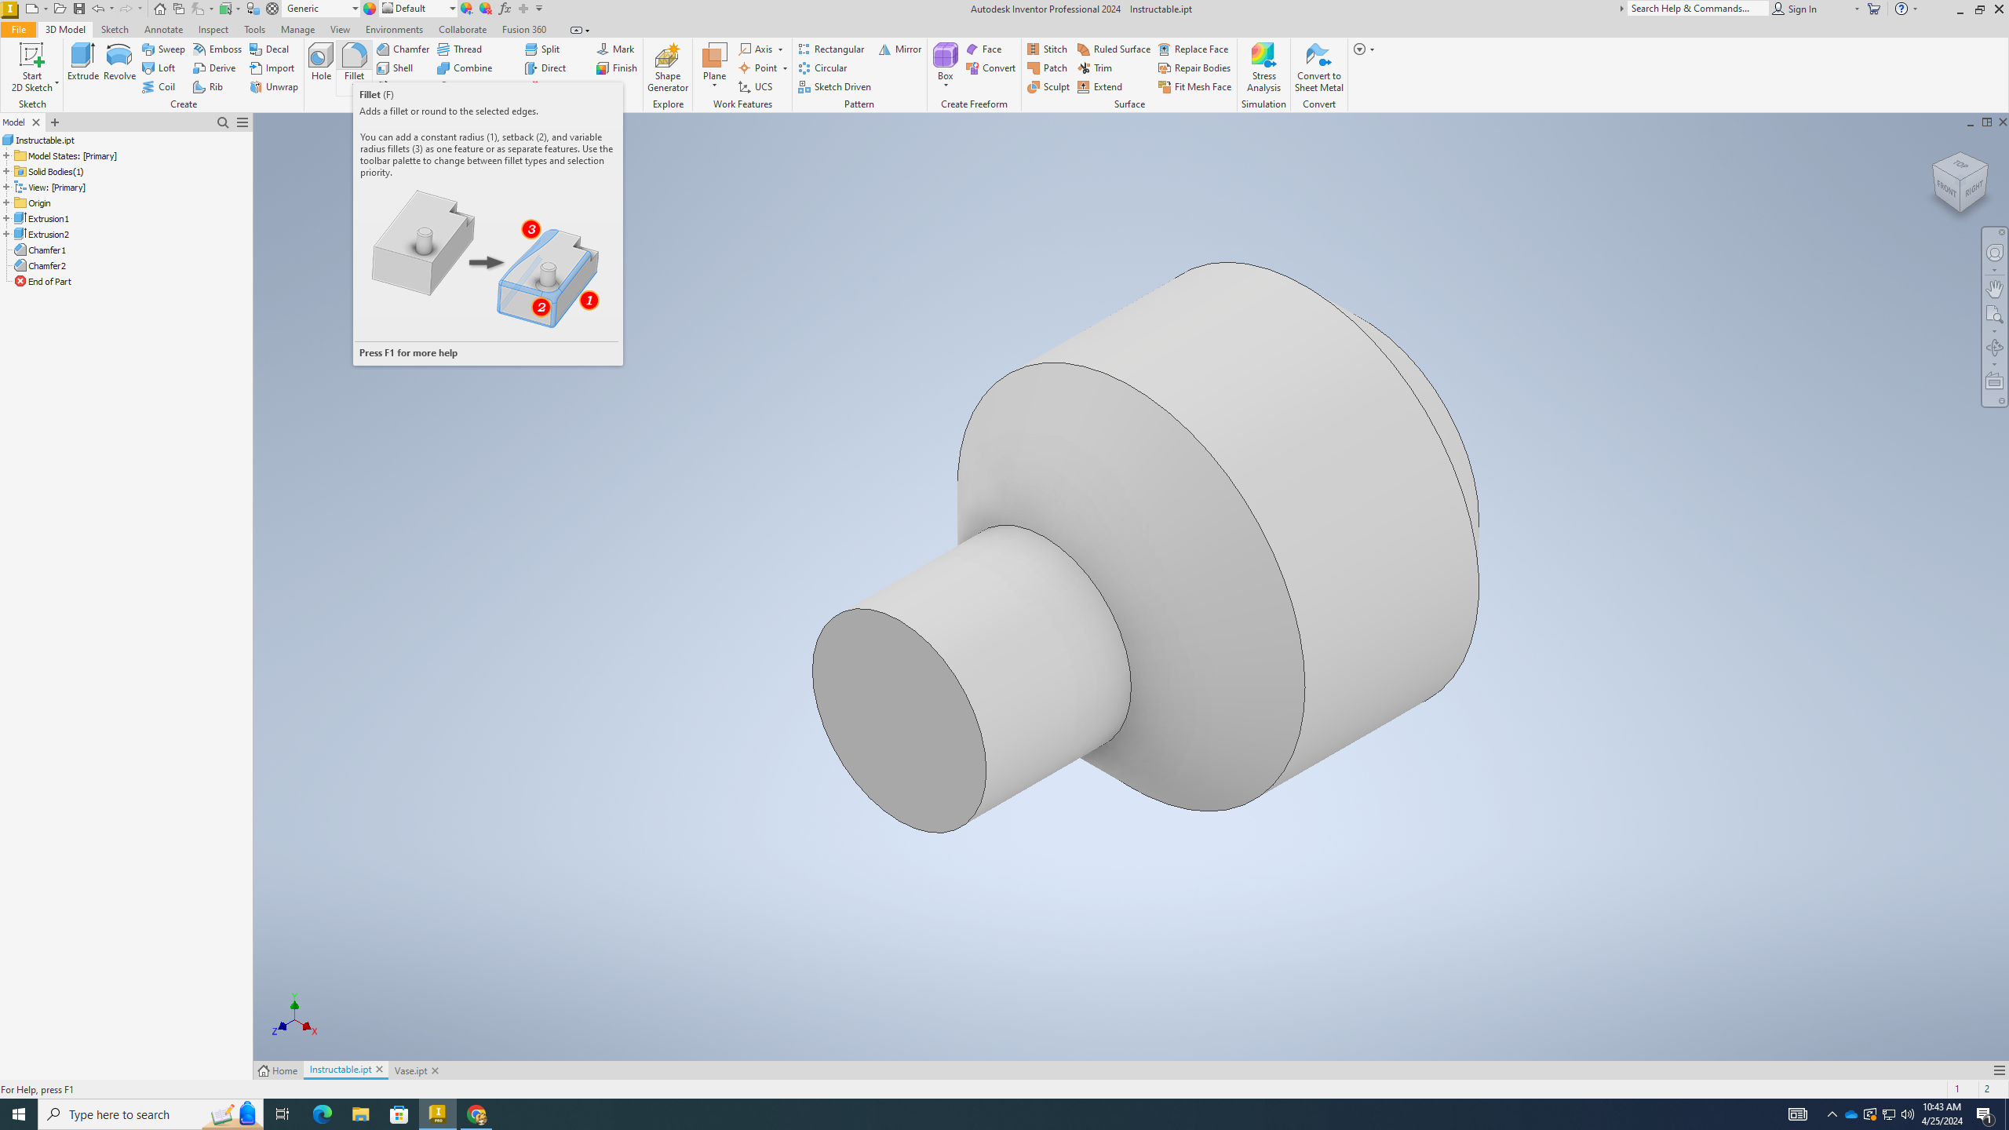Select the Stitch surface tool

pos(1047,49)
